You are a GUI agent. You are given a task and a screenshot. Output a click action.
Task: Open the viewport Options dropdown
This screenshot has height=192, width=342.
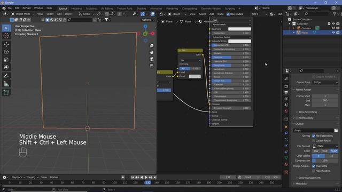pyautogui.click(x=147, y=20)
